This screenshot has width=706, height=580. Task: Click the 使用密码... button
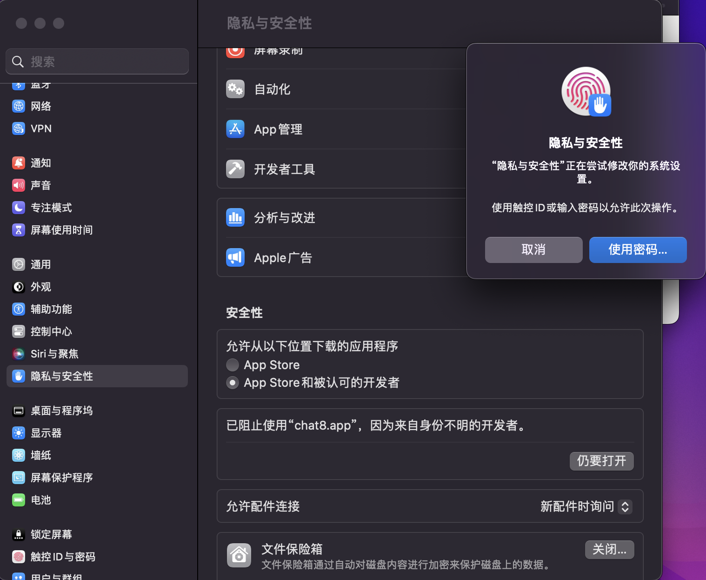tap(638, 250)
